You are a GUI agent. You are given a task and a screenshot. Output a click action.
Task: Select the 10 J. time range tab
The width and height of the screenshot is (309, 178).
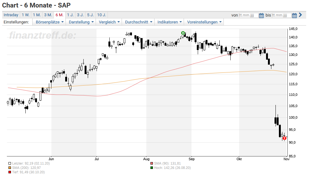point(102,15)
